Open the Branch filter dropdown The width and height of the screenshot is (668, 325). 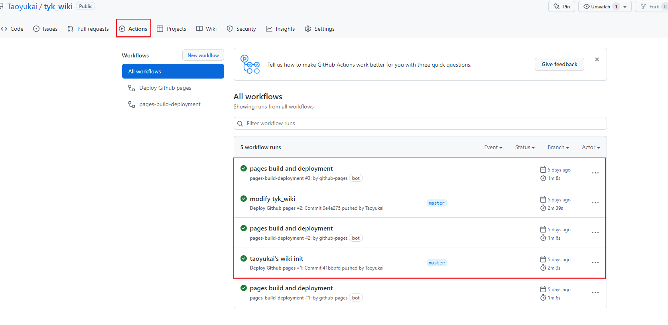click(558, 147)
